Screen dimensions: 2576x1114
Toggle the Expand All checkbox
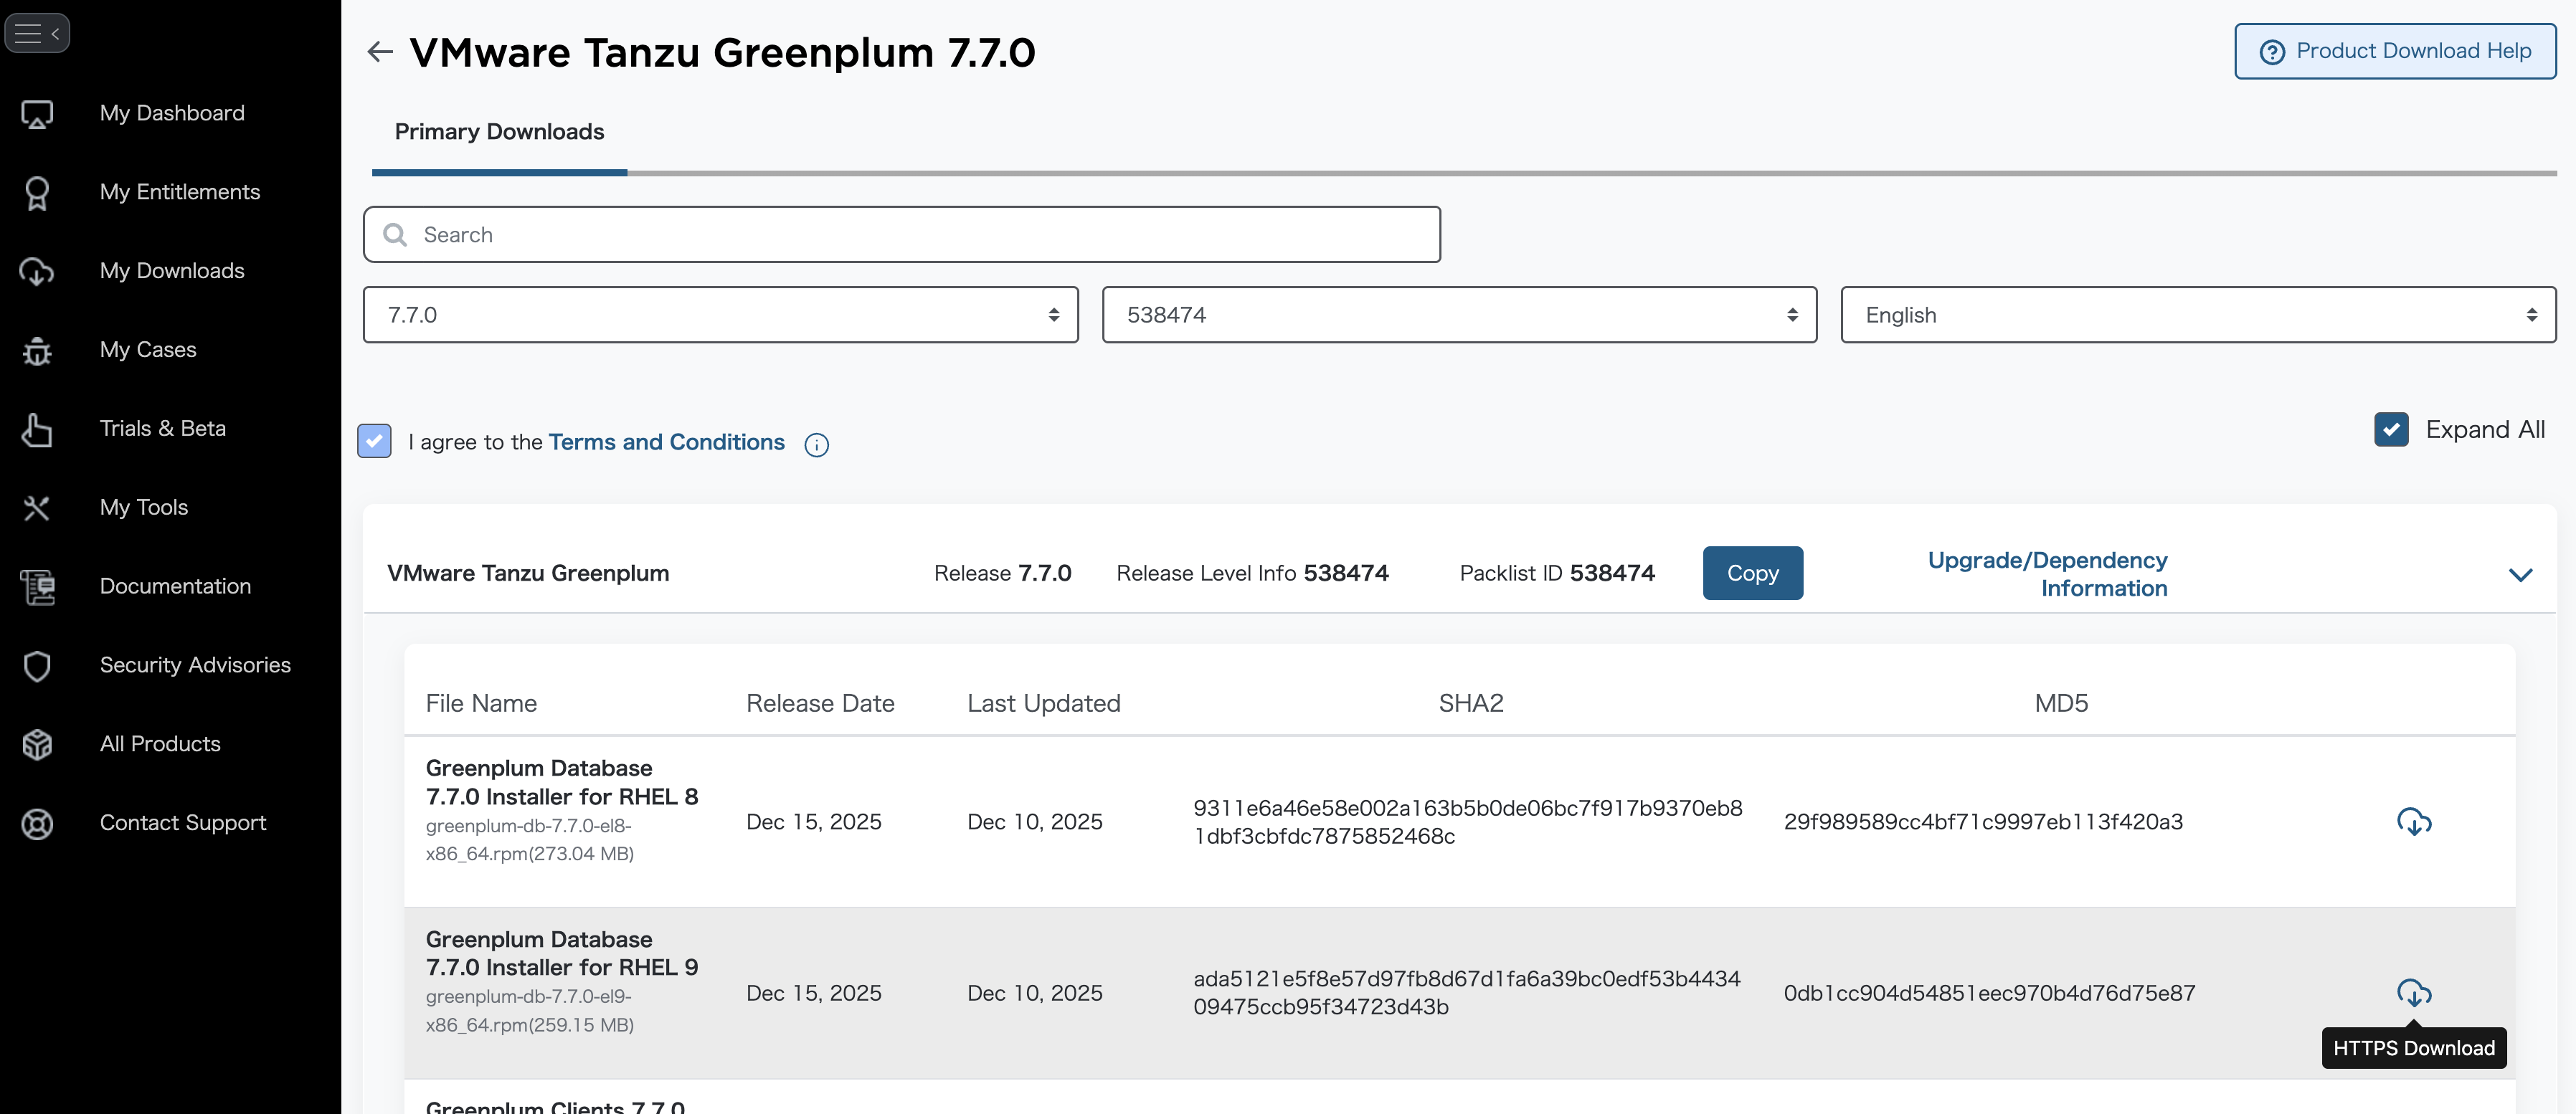pos(2391,430)
